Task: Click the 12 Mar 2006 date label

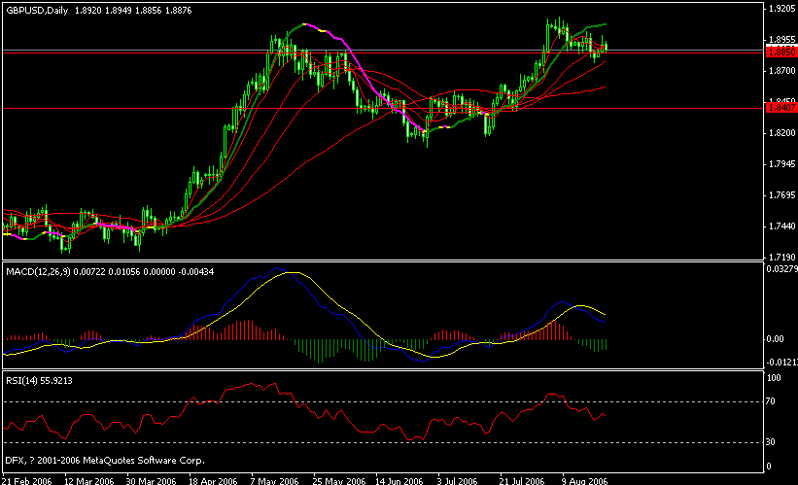Action: (x=89, y=481)
